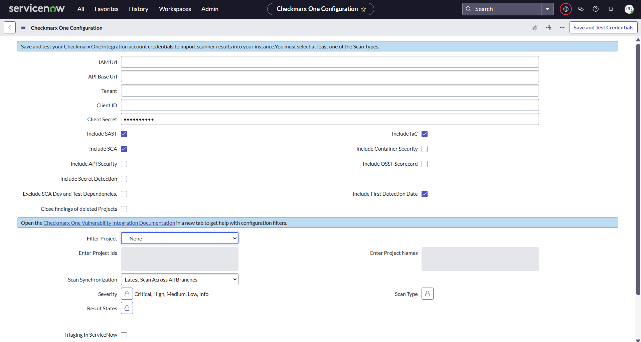Open the notifications bell icon
641x342 pixels.
611,9
